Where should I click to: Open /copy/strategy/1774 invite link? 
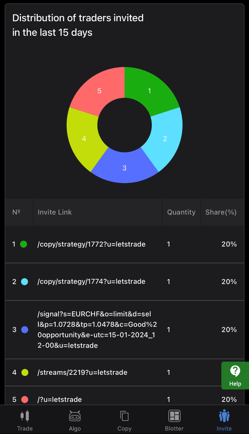click(92, 282)
